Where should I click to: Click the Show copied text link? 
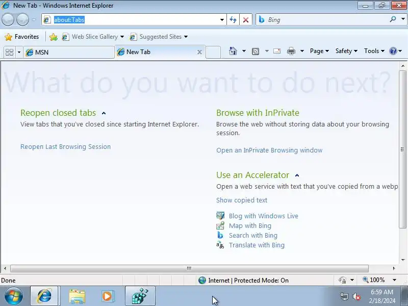[x=242, y=200]
